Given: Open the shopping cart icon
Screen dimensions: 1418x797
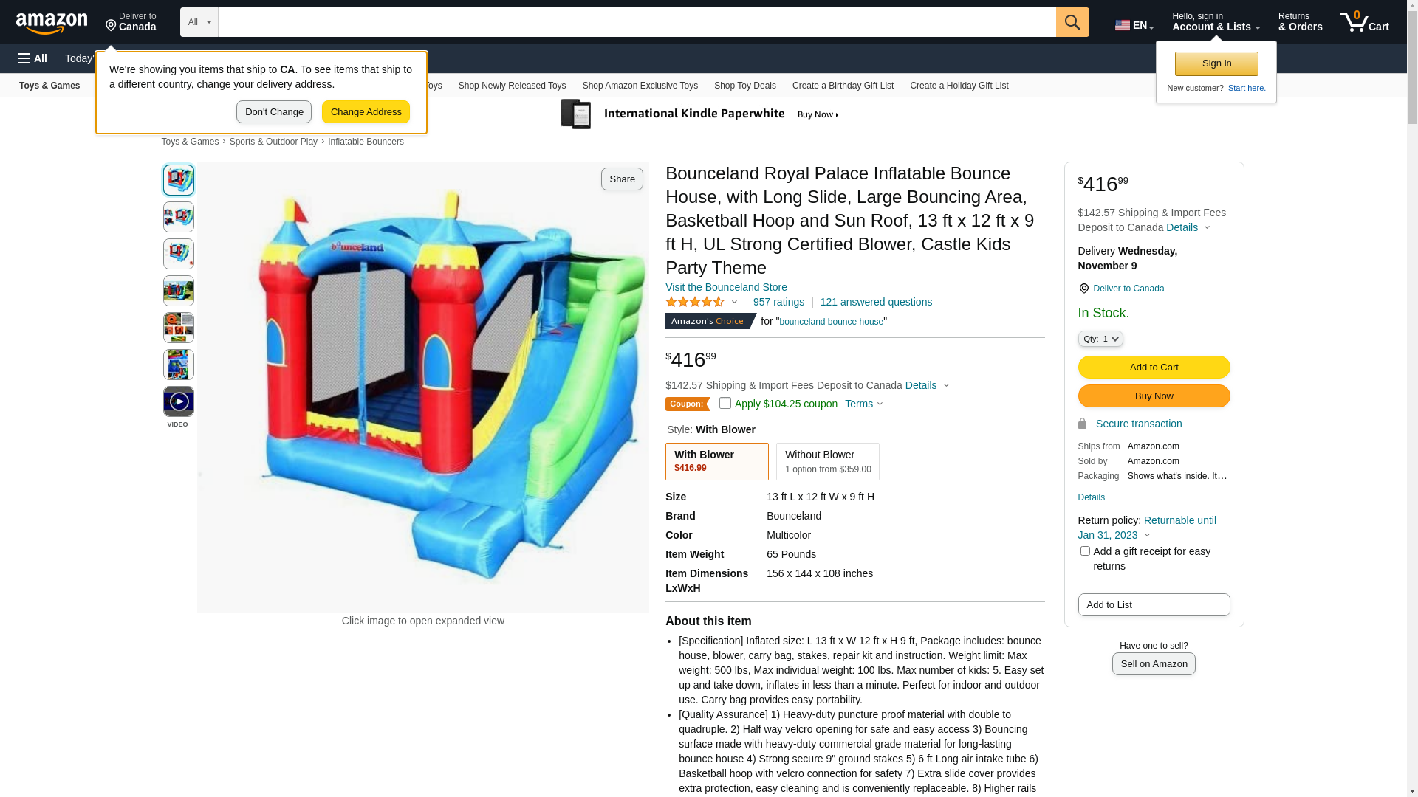Looking at the screenshot, I should point(1364,22).
